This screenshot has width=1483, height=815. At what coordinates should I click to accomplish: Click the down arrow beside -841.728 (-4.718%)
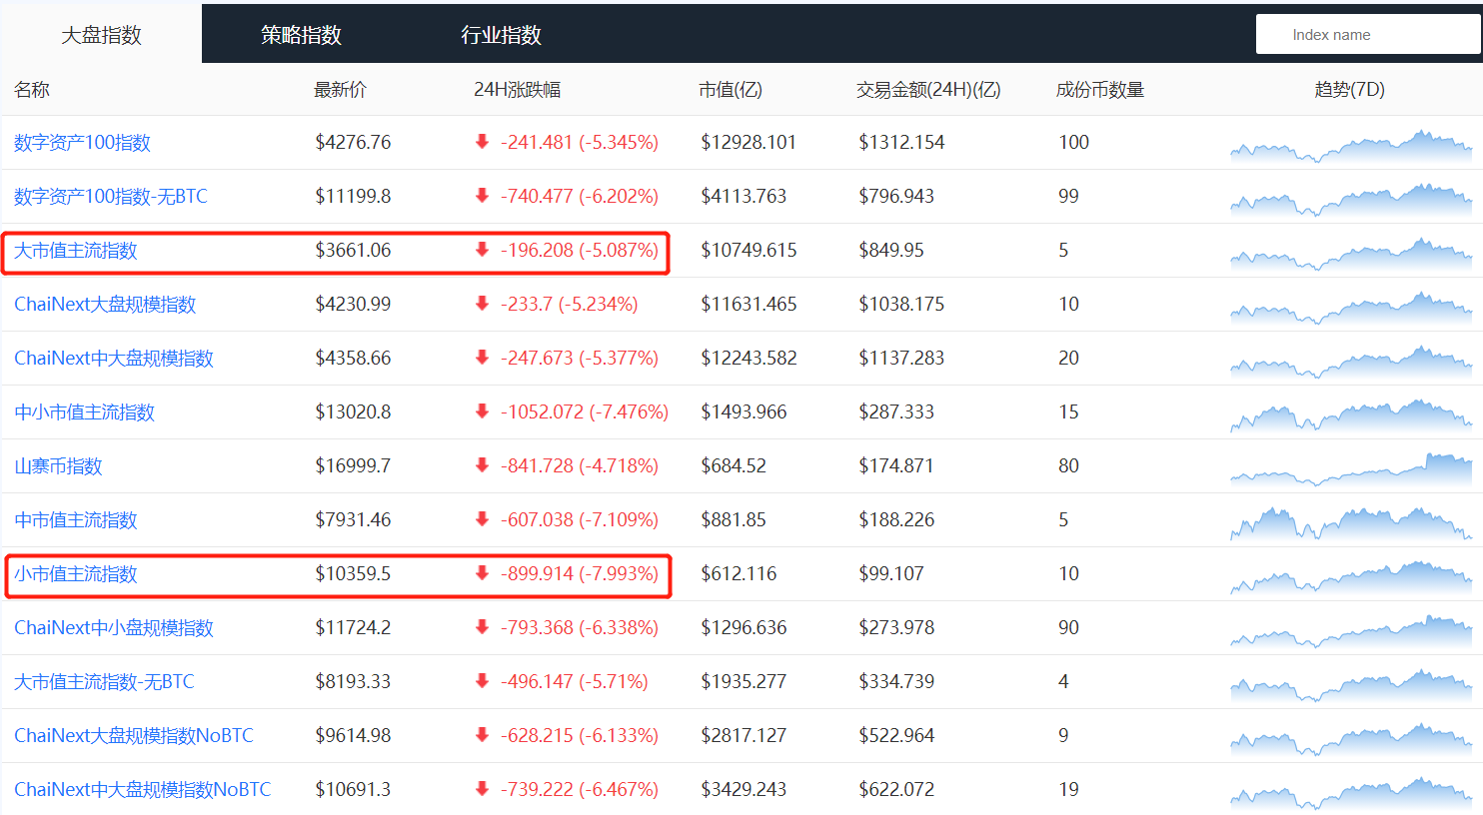pyautogui.click(x=482, y=465)
